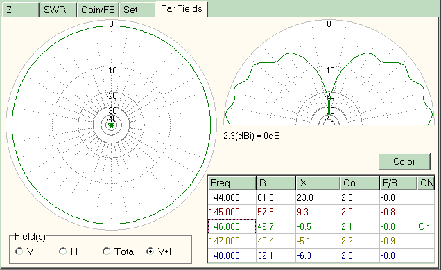This screenshot has width=441, height=270.
Task: Click the Color button
Action: pyautogui.click(x=404, y=161)
